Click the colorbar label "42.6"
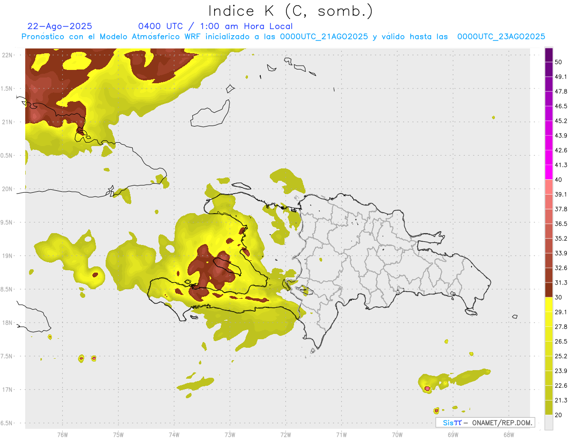 point(561,150)
